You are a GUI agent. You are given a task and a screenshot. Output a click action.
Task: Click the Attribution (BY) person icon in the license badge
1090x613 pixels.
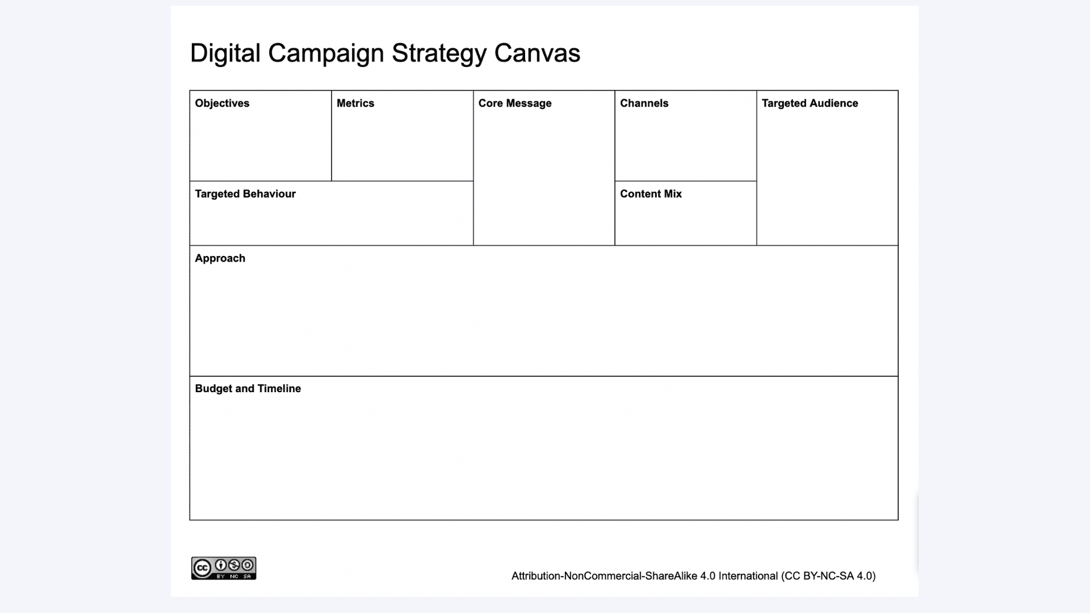click(x=221, y=565)
